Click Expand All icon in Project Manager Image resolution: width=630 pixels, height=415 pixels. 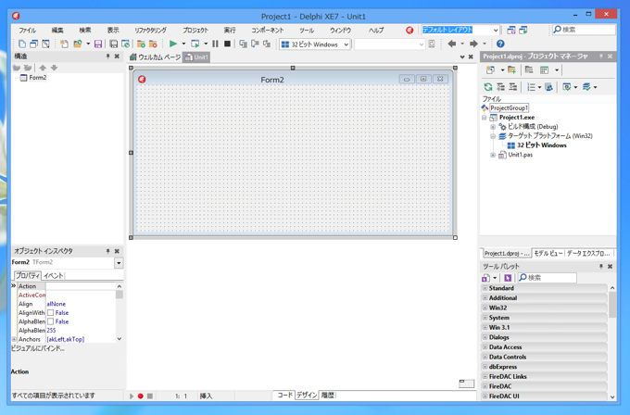501,87
